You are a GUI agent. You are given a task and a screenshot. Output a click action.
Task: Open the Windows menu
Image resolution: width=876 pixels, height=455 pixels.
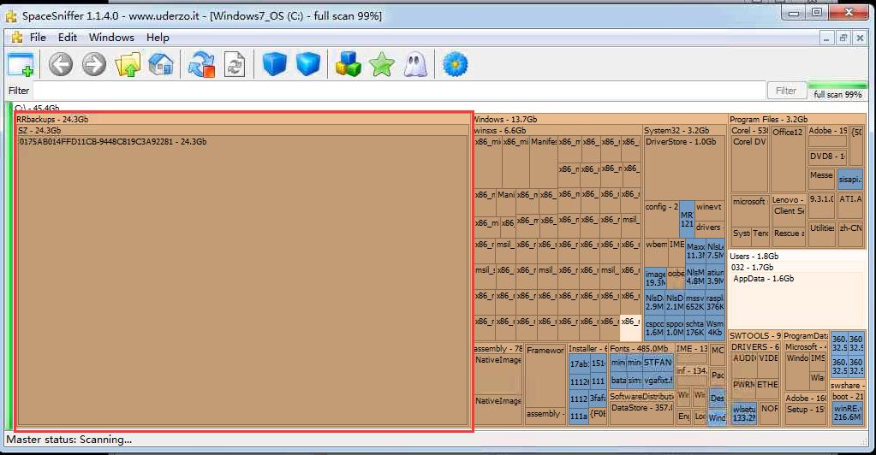[111, 38]
